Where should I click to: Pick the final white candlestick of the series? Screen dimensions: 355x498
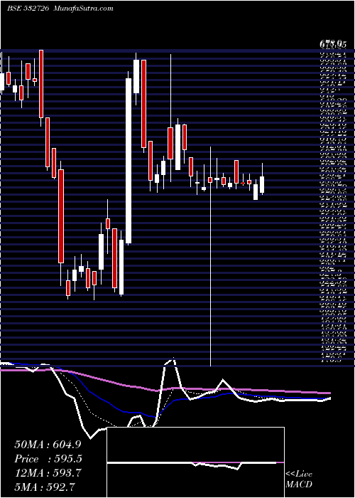pos(262,184)
